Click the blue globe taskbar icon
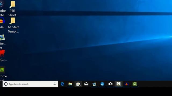 pyautogui.click(x=102, y=84)
